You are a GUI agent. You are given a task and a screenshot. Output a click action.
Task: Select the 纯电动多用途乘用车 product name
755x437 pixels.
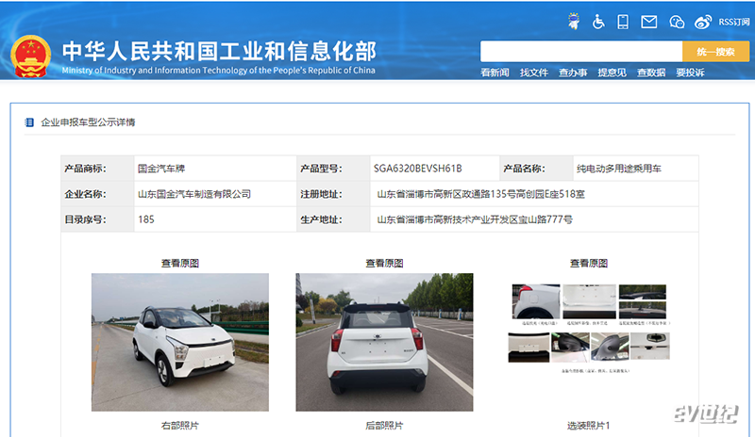619,169
